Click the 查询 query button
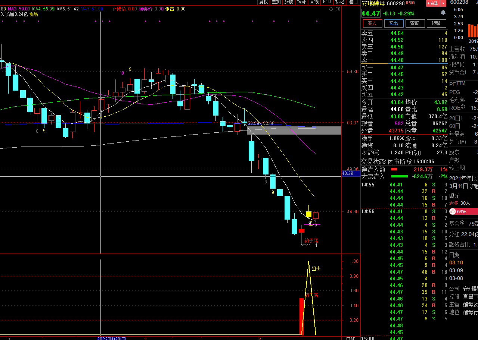The height and width of the screenshot is (340, 478). [x=415, y=23]
